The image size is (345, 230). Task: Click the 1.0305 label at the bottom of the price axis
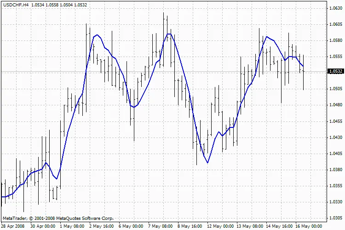click(x=334, y=218)
